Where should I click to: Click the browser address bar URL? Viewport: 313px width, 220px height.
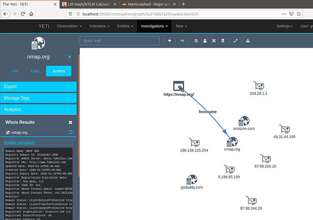[140, 14]
